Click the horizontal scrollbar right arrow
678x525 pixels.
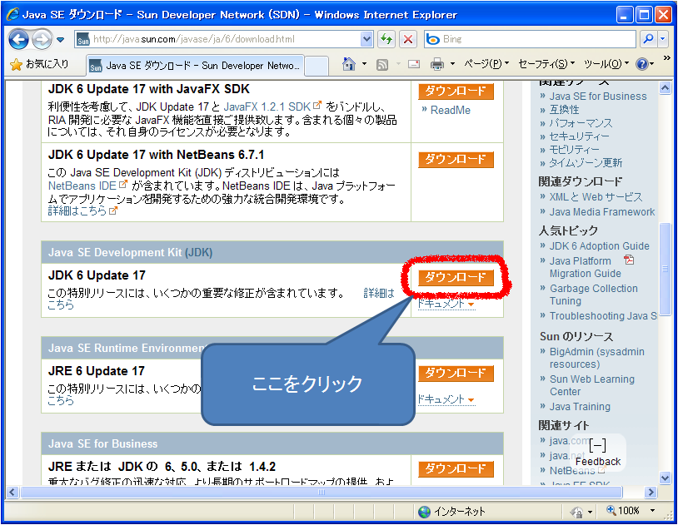650,493
